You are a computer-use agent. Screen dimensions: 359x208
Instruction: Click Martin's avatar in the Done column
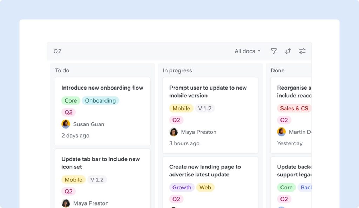(x=281, y=132)
